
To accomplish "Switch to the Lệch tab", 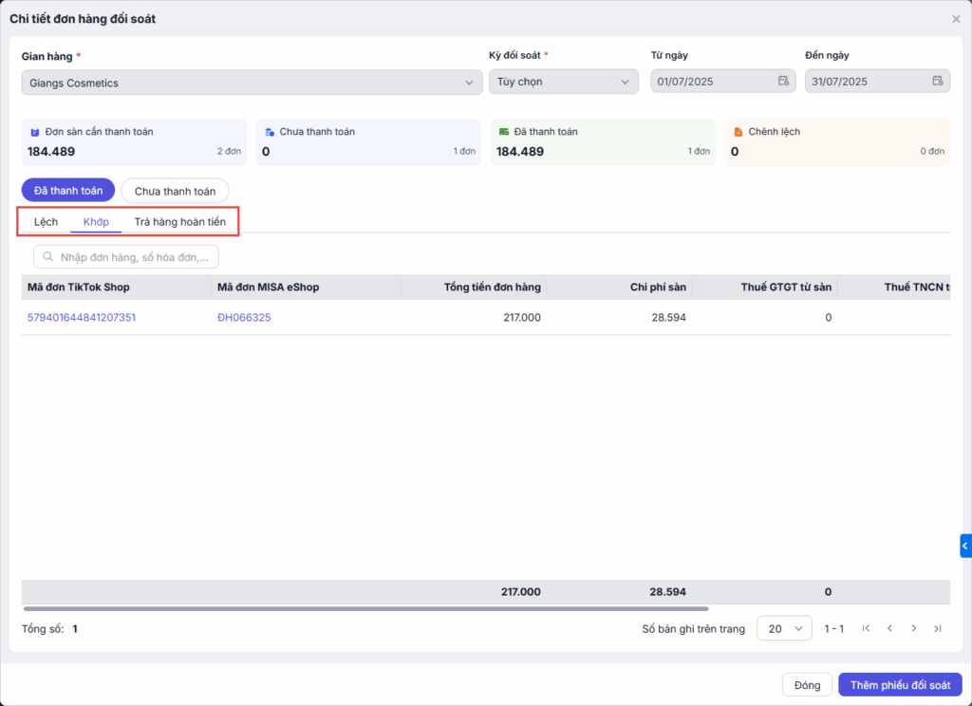I will coord(46,222).
